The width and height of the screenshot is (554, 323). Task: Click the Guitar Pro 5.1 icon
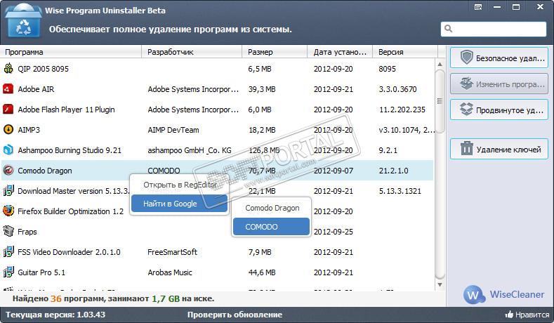(x=8, y=272)
